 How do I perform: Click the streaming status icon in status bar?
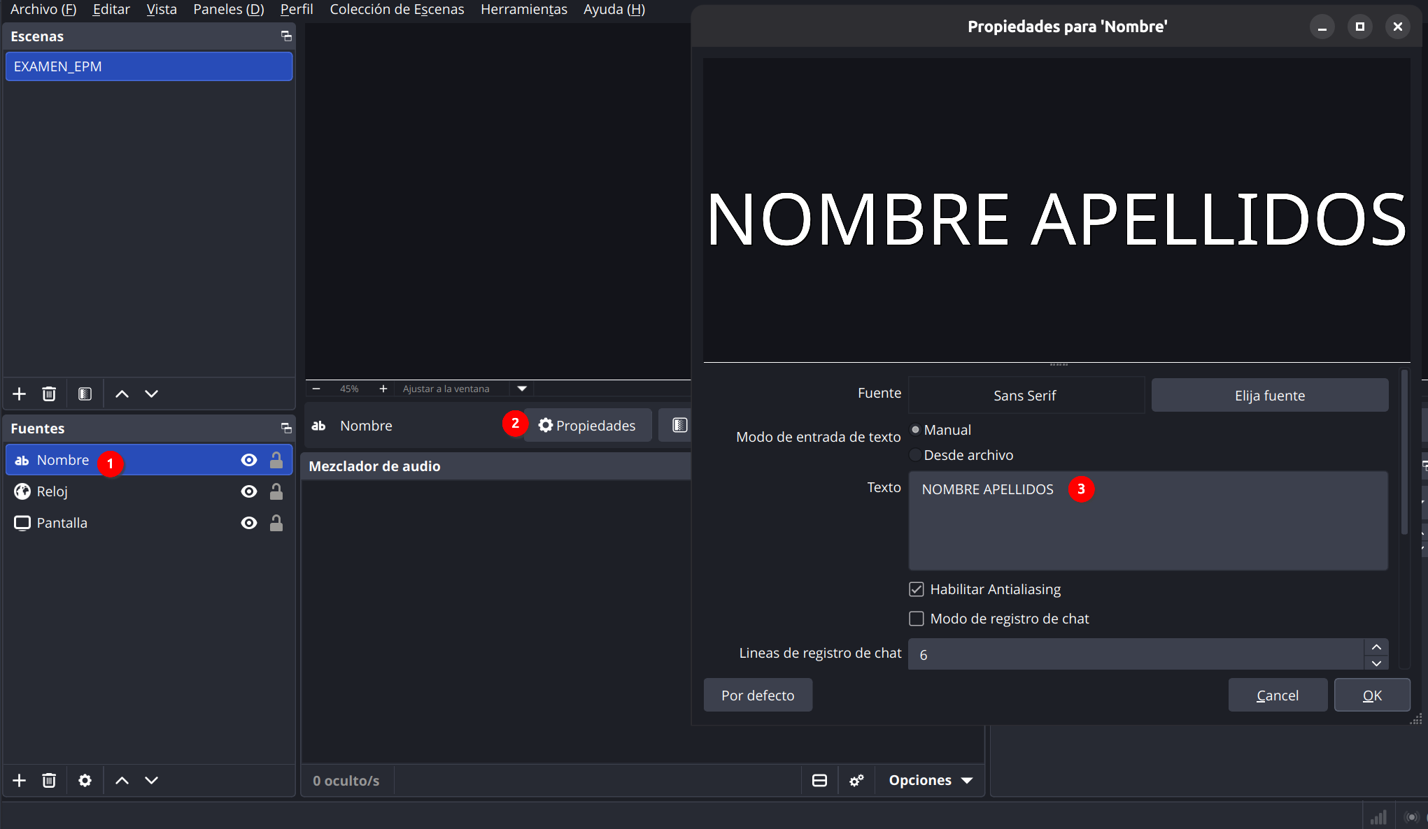1412,816
